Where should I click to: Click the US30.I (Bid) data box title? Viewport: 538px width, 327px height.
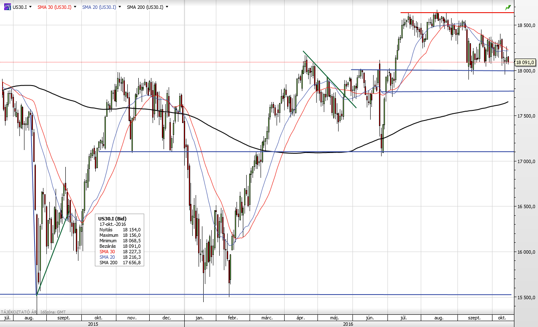coord(112,219)
